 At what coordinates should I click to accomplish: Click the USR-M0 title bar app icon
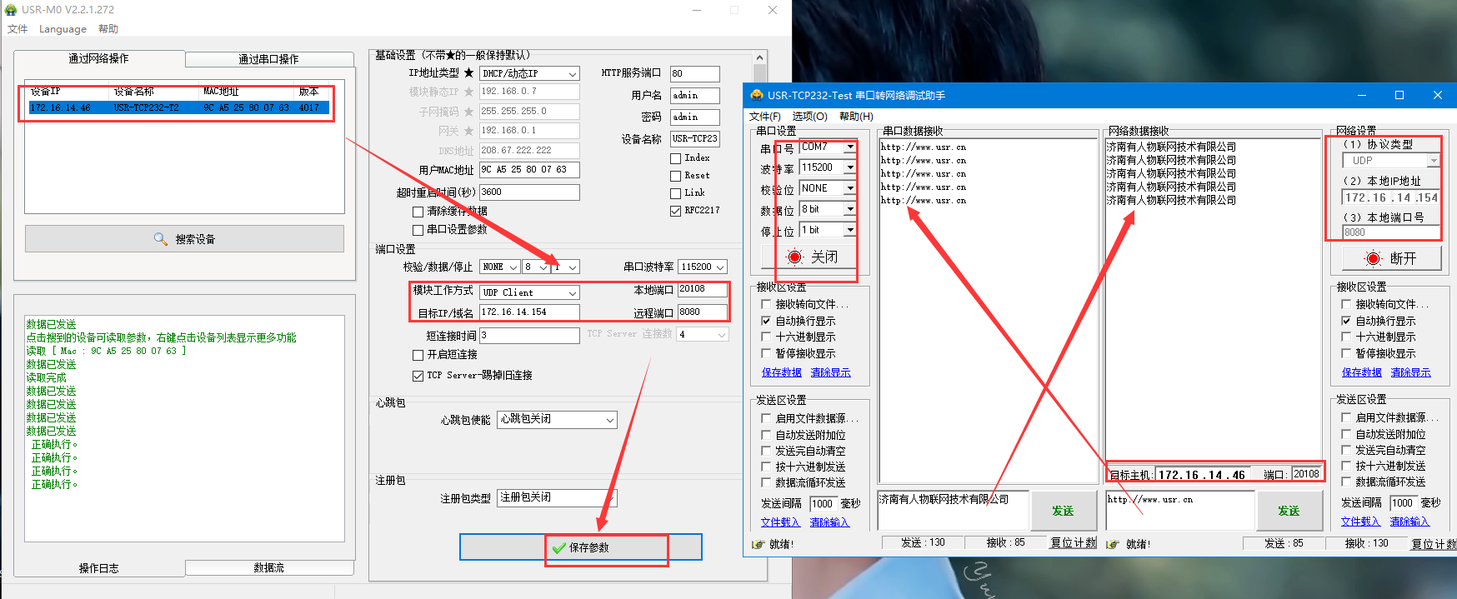point(11,10)
